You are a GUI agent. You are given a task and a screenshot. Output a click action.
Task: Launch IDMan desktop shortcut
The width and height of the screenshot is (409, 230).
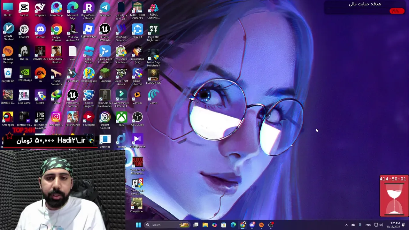click(x=57, y=97)
